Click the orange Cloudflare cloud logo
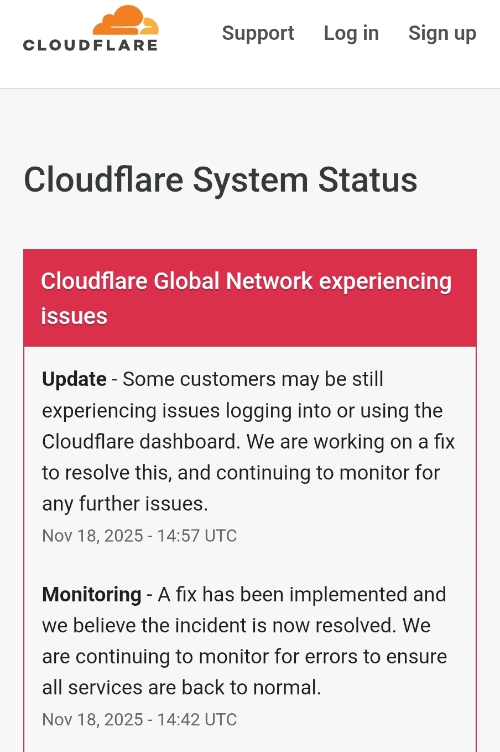The width and height of the screenshot is (500, 752). 126,21
